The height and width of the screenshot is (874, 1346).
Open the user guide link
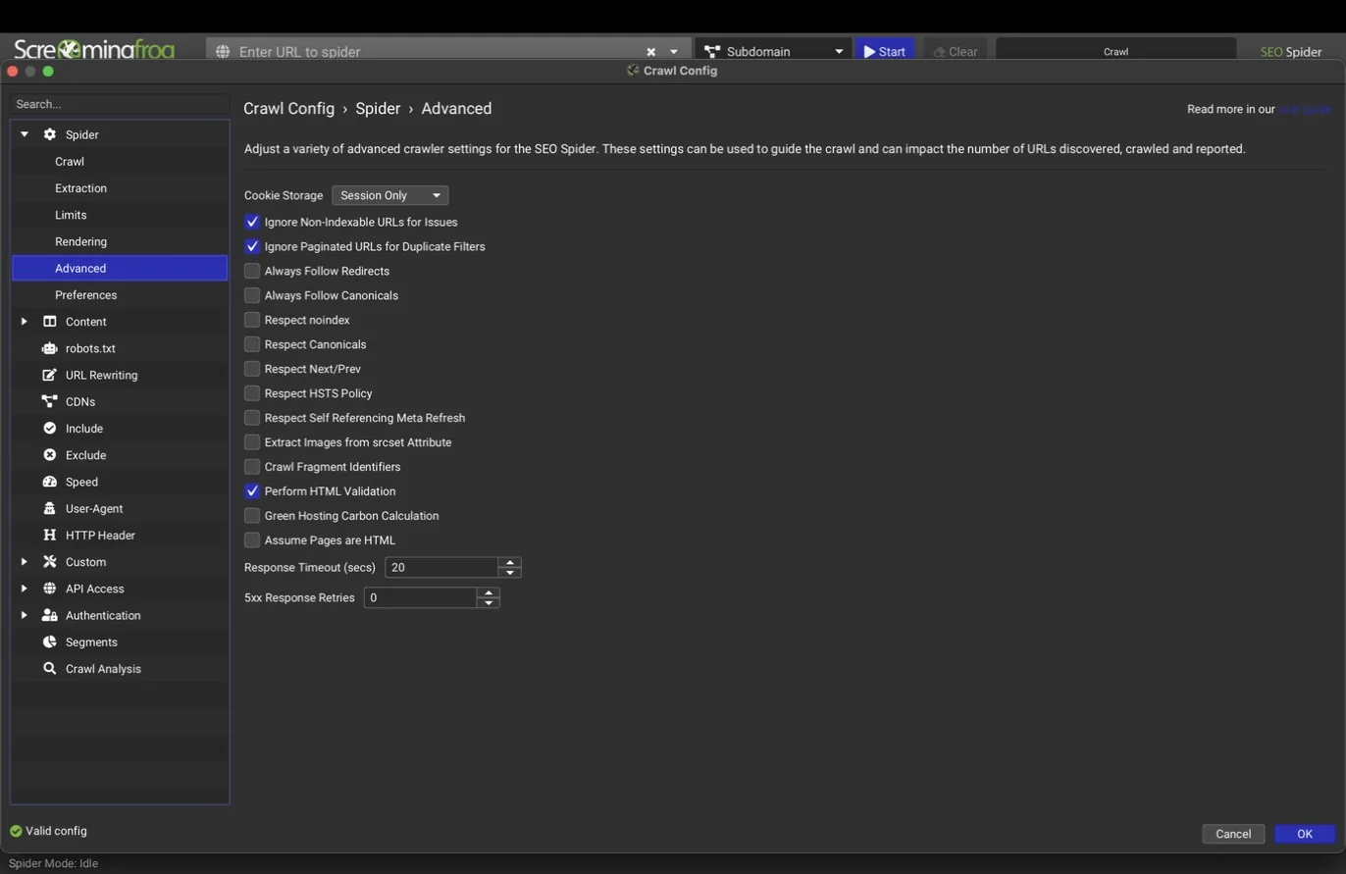pyautogui.click(x=1305, y=109)
